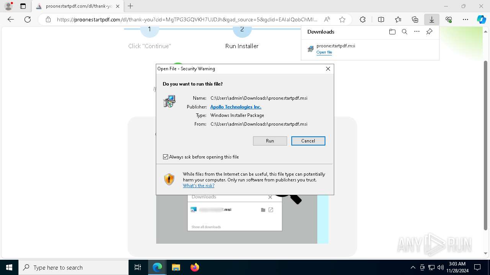Click the Run Installer step label

pyautogui.click(x=242, y=46)
